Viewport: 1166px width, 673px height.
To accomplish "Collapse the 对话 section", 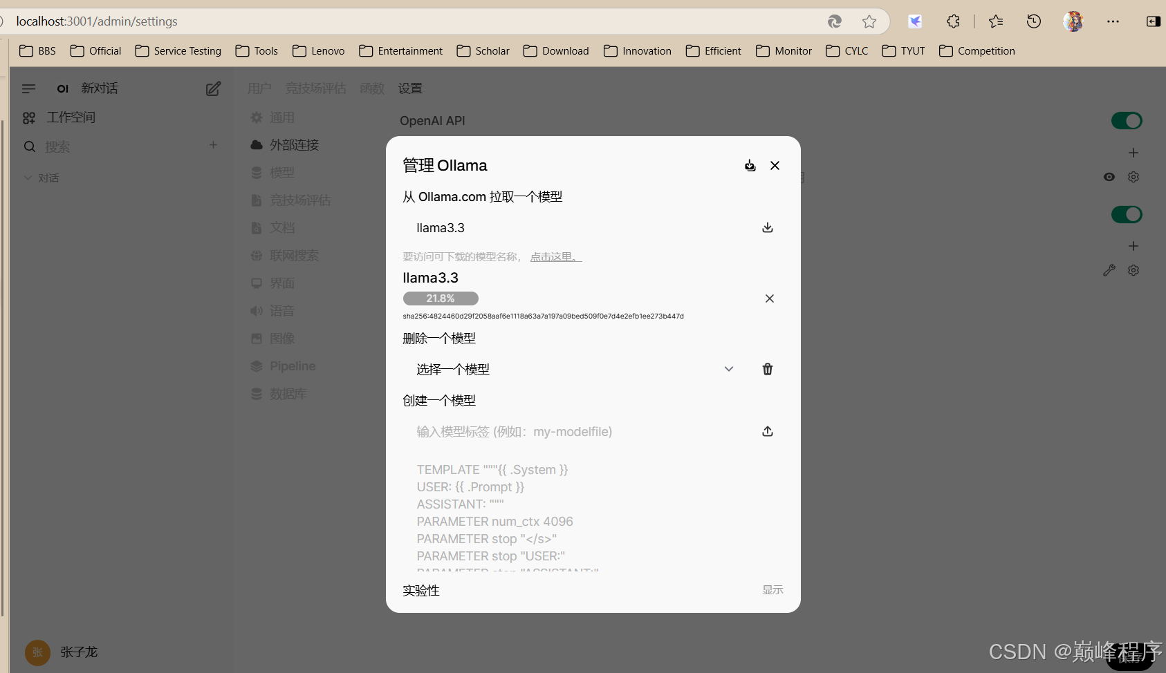I will 41,178.
